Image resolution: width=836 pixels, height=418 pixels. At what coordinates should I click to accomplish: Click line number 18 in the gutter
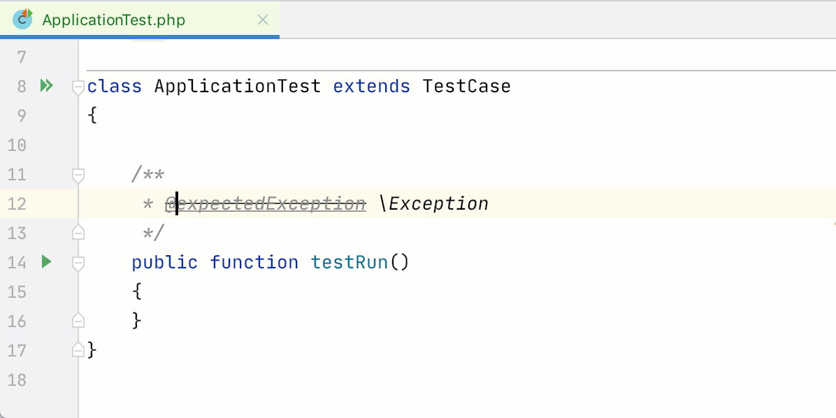(17, 380)
